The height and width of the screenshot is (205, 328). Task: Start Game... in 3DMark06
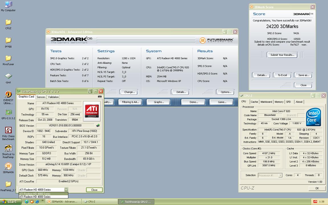click(222, 102)
